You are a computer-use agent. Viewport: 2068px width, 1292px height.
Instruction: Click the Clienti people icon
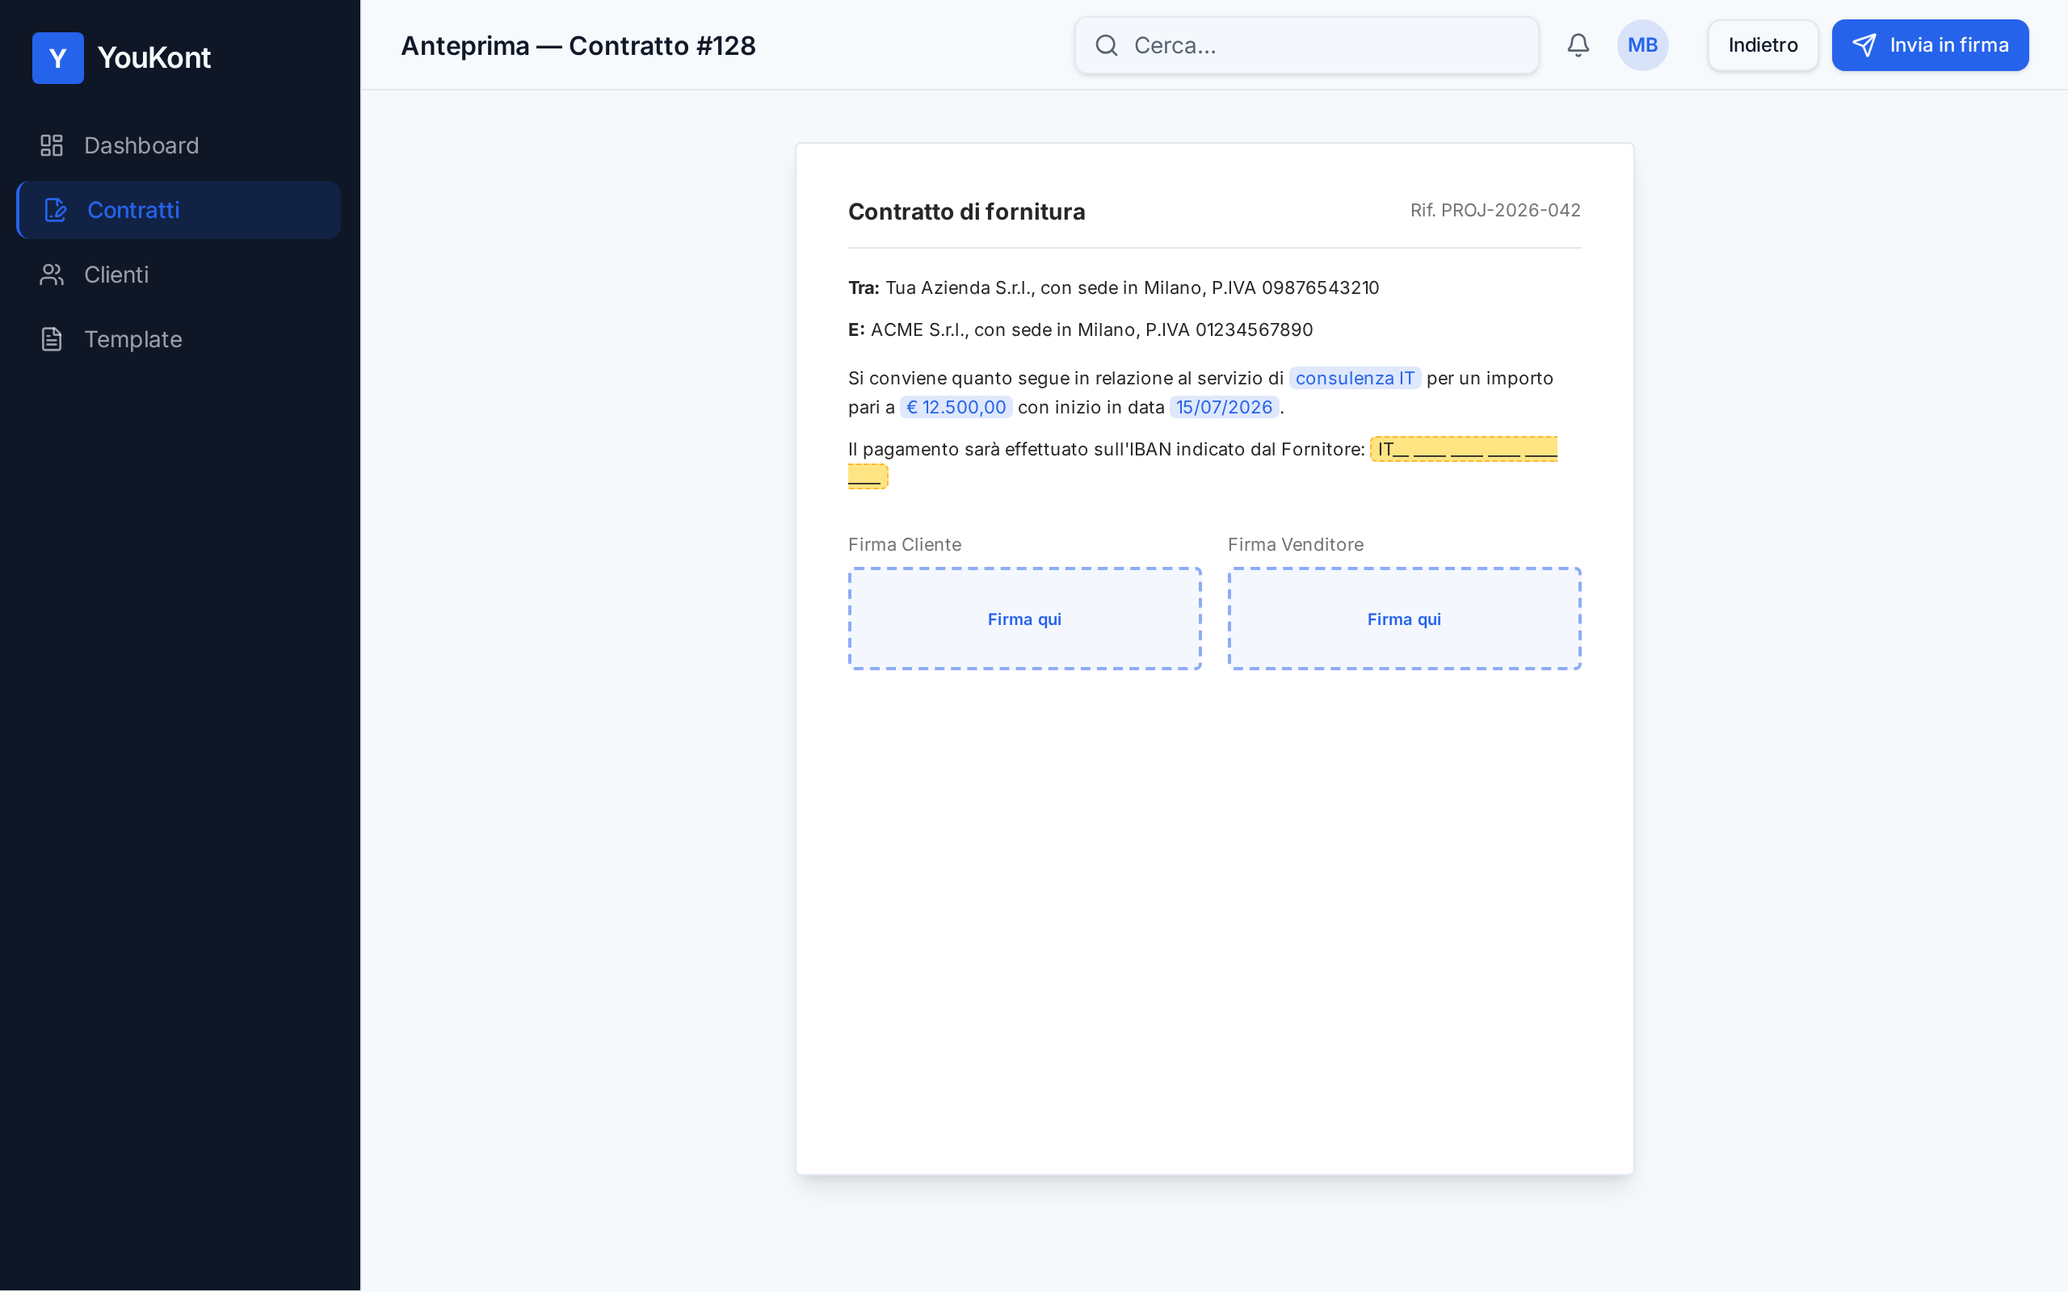[x=53, y=275]
